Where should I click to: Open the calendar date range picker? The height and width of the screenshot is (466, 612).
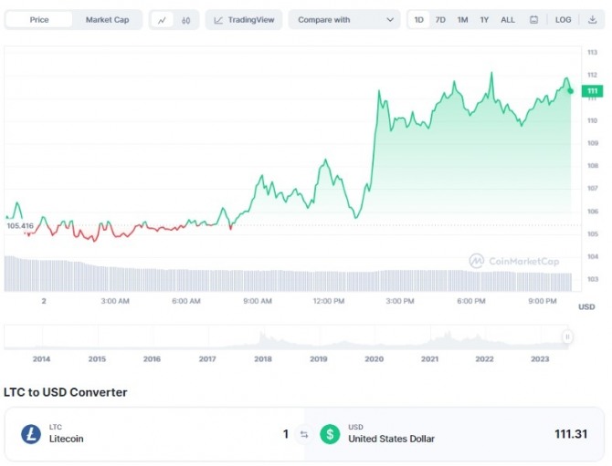click(x=533, y=19)
